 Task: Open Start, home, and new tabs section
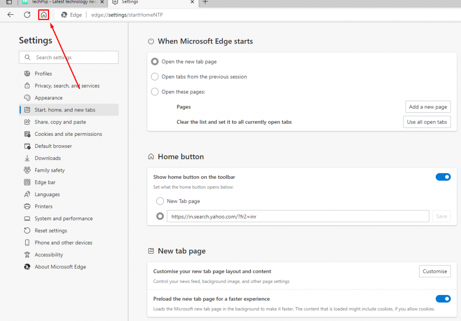(69, 110)
